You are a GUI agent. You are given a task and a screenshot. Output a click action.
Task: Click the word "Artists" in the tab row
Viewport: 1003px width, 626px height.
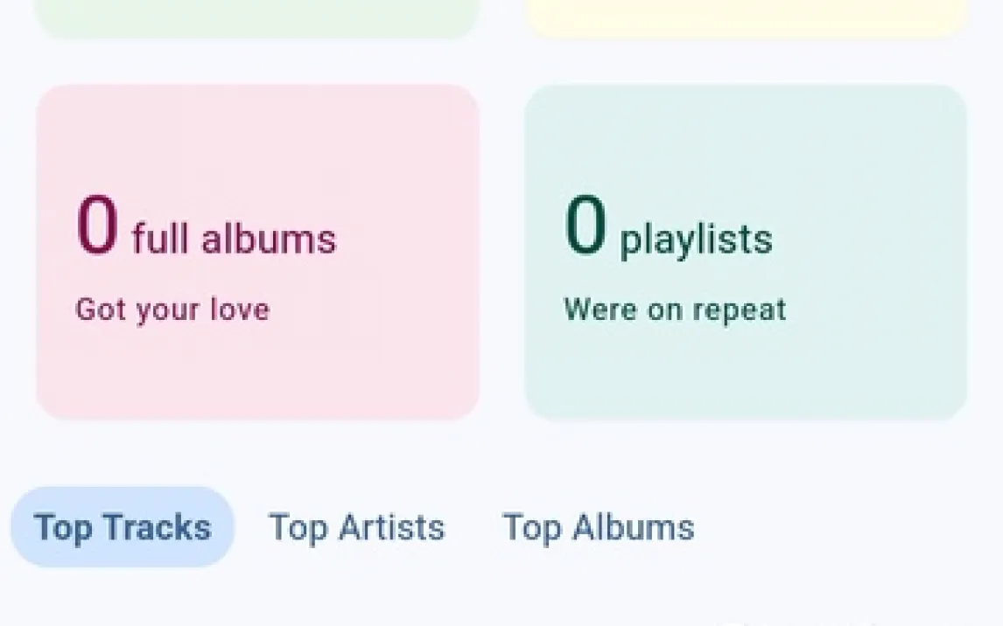pyautogui.click(x=391, y=527)
